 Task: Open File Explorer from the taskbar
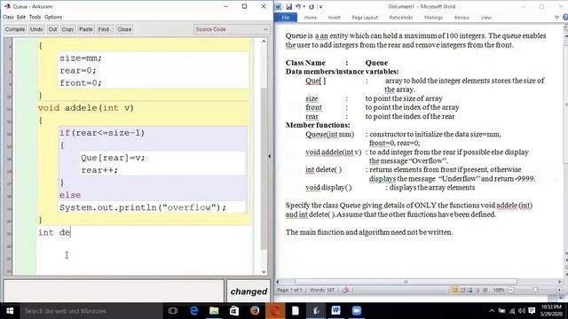tap(214, 311)
